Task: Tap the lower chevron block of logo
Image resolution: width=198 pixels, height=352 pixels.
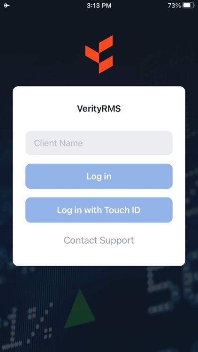Action: (106, 64)
